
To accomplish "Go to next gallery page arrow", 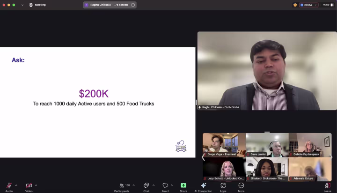I will click(x=331, y=157).
